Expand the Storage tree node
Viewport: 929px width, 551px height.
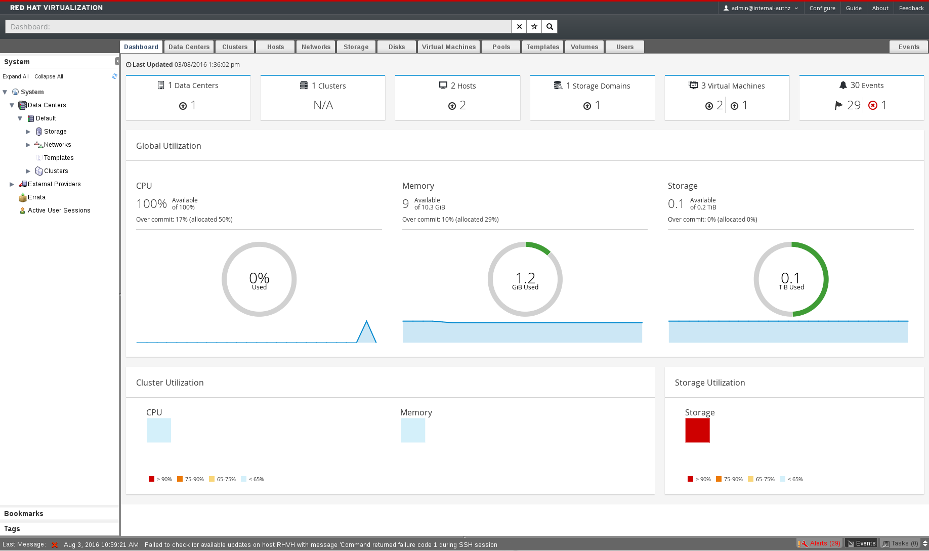coord(28,132)
